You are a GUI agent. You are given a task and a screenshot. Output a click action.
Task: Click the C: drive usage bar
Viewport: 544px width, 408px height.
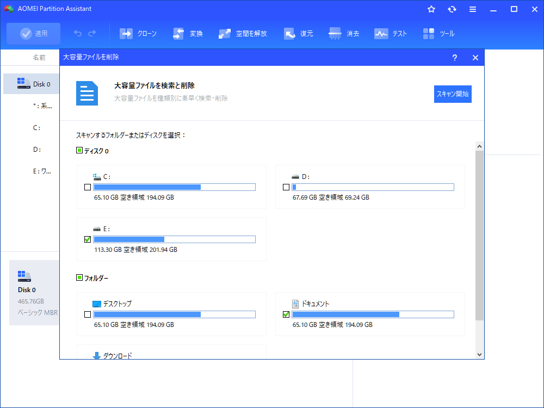click(x=174, y=187)
